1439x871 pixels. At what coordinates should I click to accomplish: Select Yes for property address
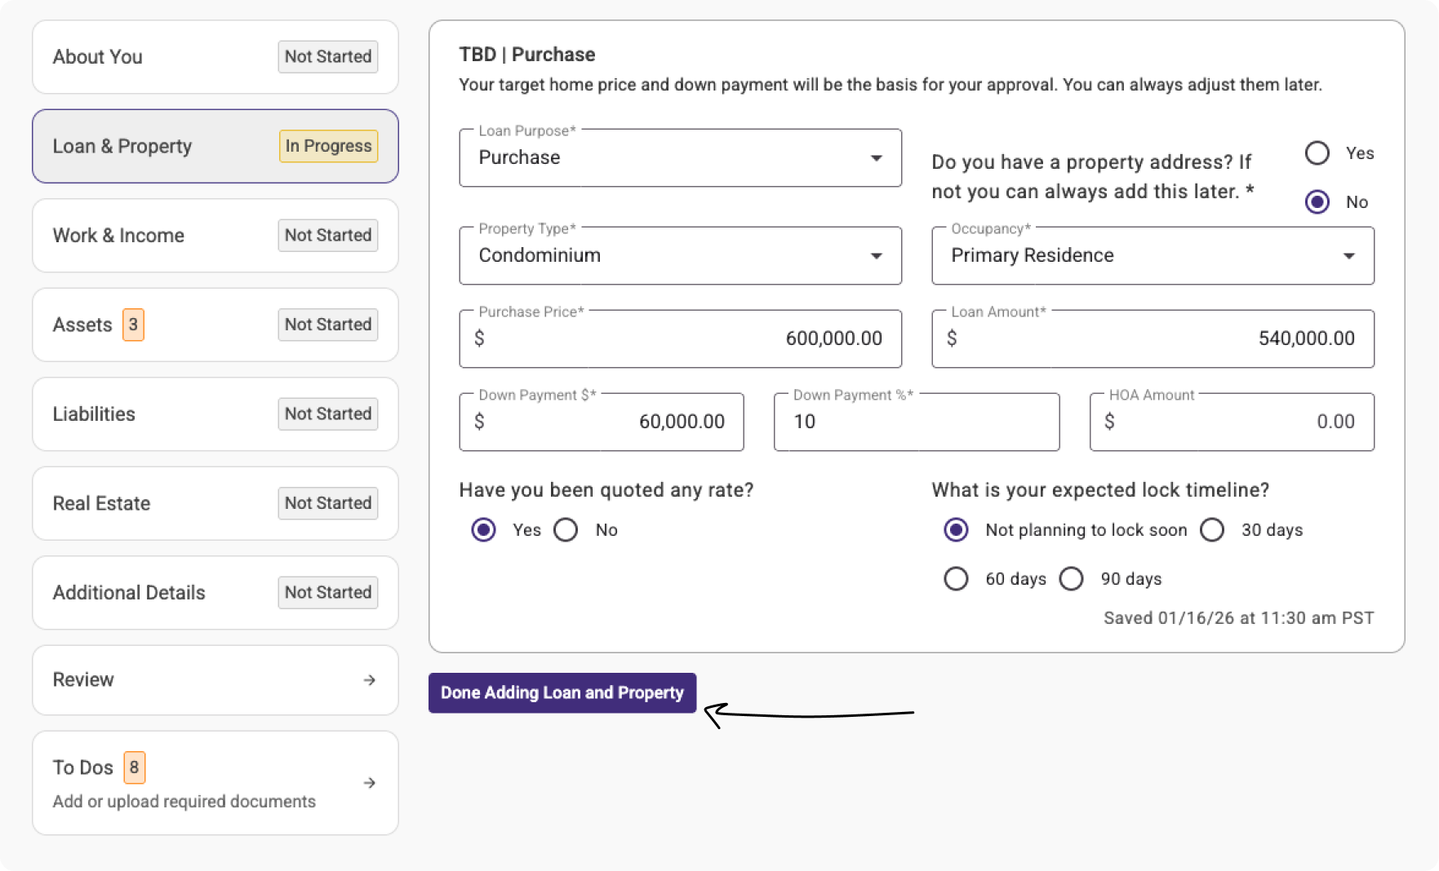1317,153
